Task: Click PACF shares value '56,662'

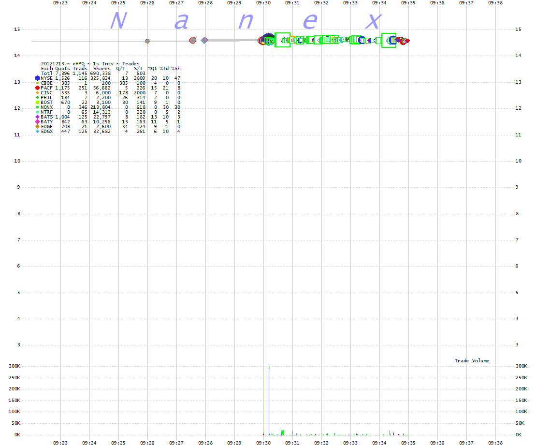Action: [x=101, y=88]
